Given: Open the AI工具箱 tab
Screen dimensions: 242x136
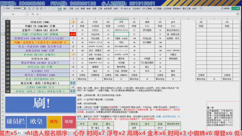Looking at the screenshot, I should (157, 9).
